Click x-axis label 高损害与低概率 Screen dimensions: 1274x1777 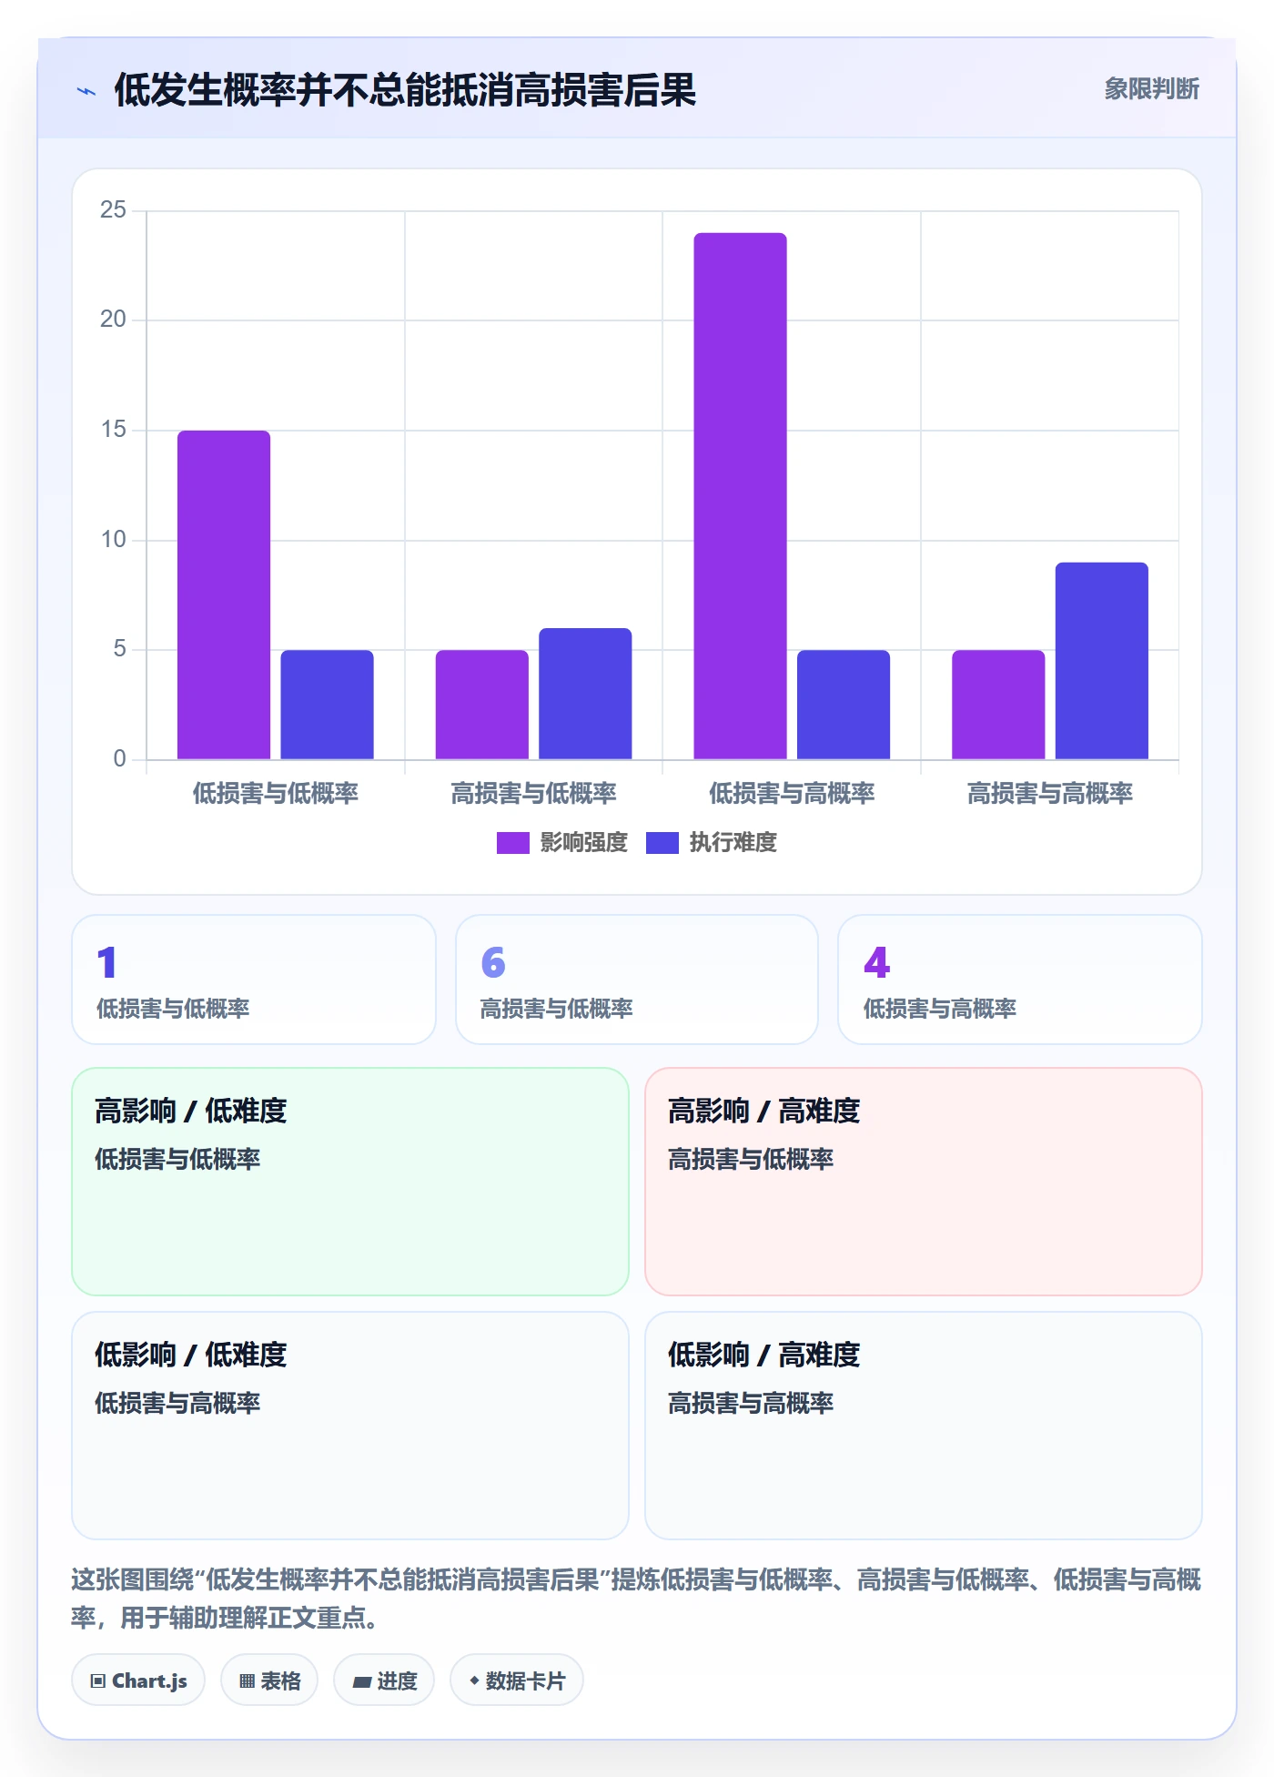(x=534, y=794)
